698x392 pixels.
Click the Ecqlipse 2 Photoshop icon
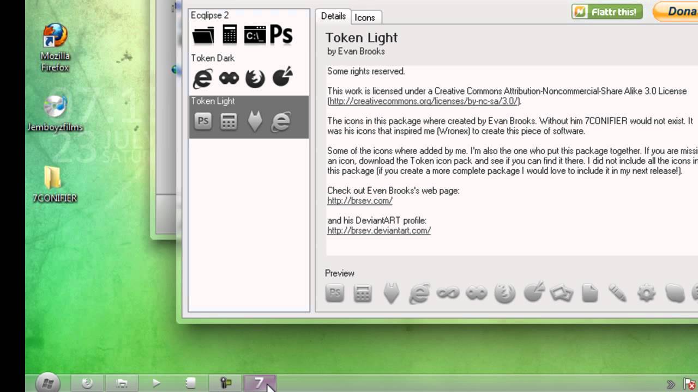(281, 35)
